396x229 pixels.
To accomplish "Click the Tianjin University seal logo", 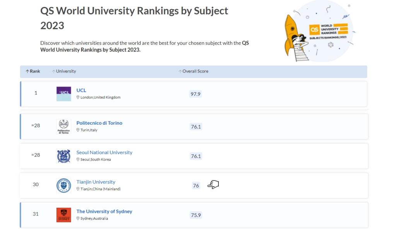I will [64, 185].
